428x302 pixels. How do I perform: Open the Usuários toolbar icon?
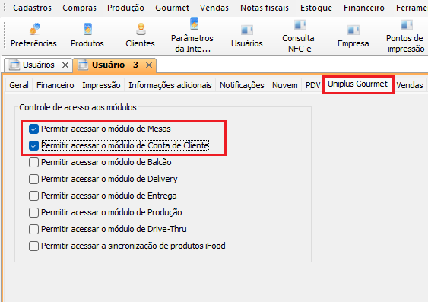[247, 36]
